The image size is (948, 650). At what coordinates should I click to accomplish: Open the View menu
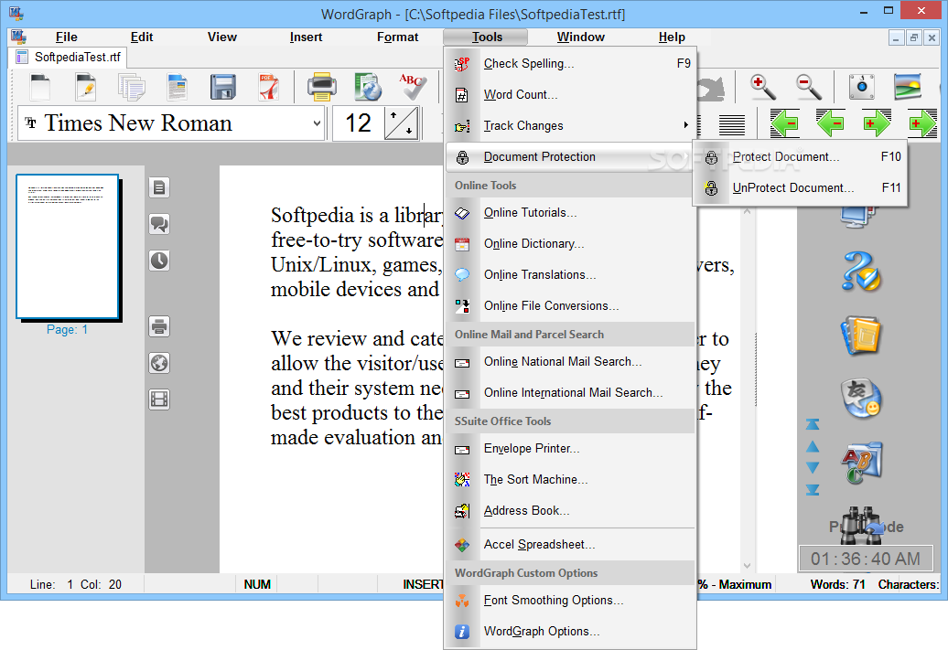pyautogui.click(x=221, y=37)
